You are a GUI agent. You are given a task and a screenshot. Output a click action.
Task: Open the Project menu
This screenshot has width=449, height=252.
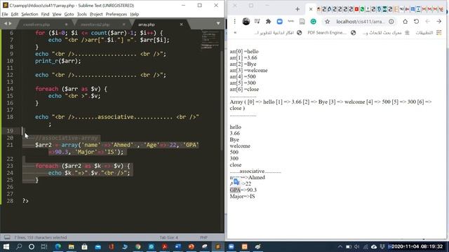pyautogui.click(x=96, y=14)
